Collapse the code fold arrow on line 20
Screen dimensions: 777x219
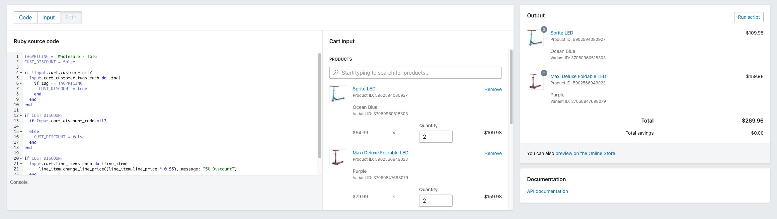point(21,158)
